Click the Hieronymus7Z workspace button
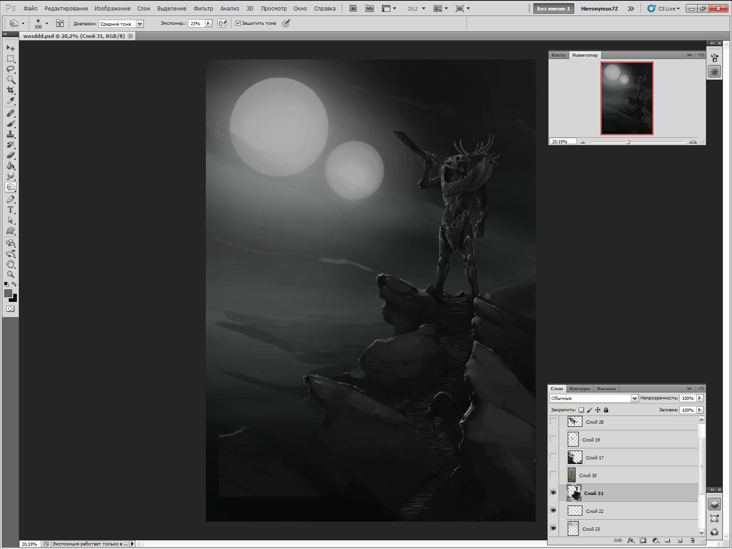The image size is (732, 549). pyautogui.click(x=599, y=8)
